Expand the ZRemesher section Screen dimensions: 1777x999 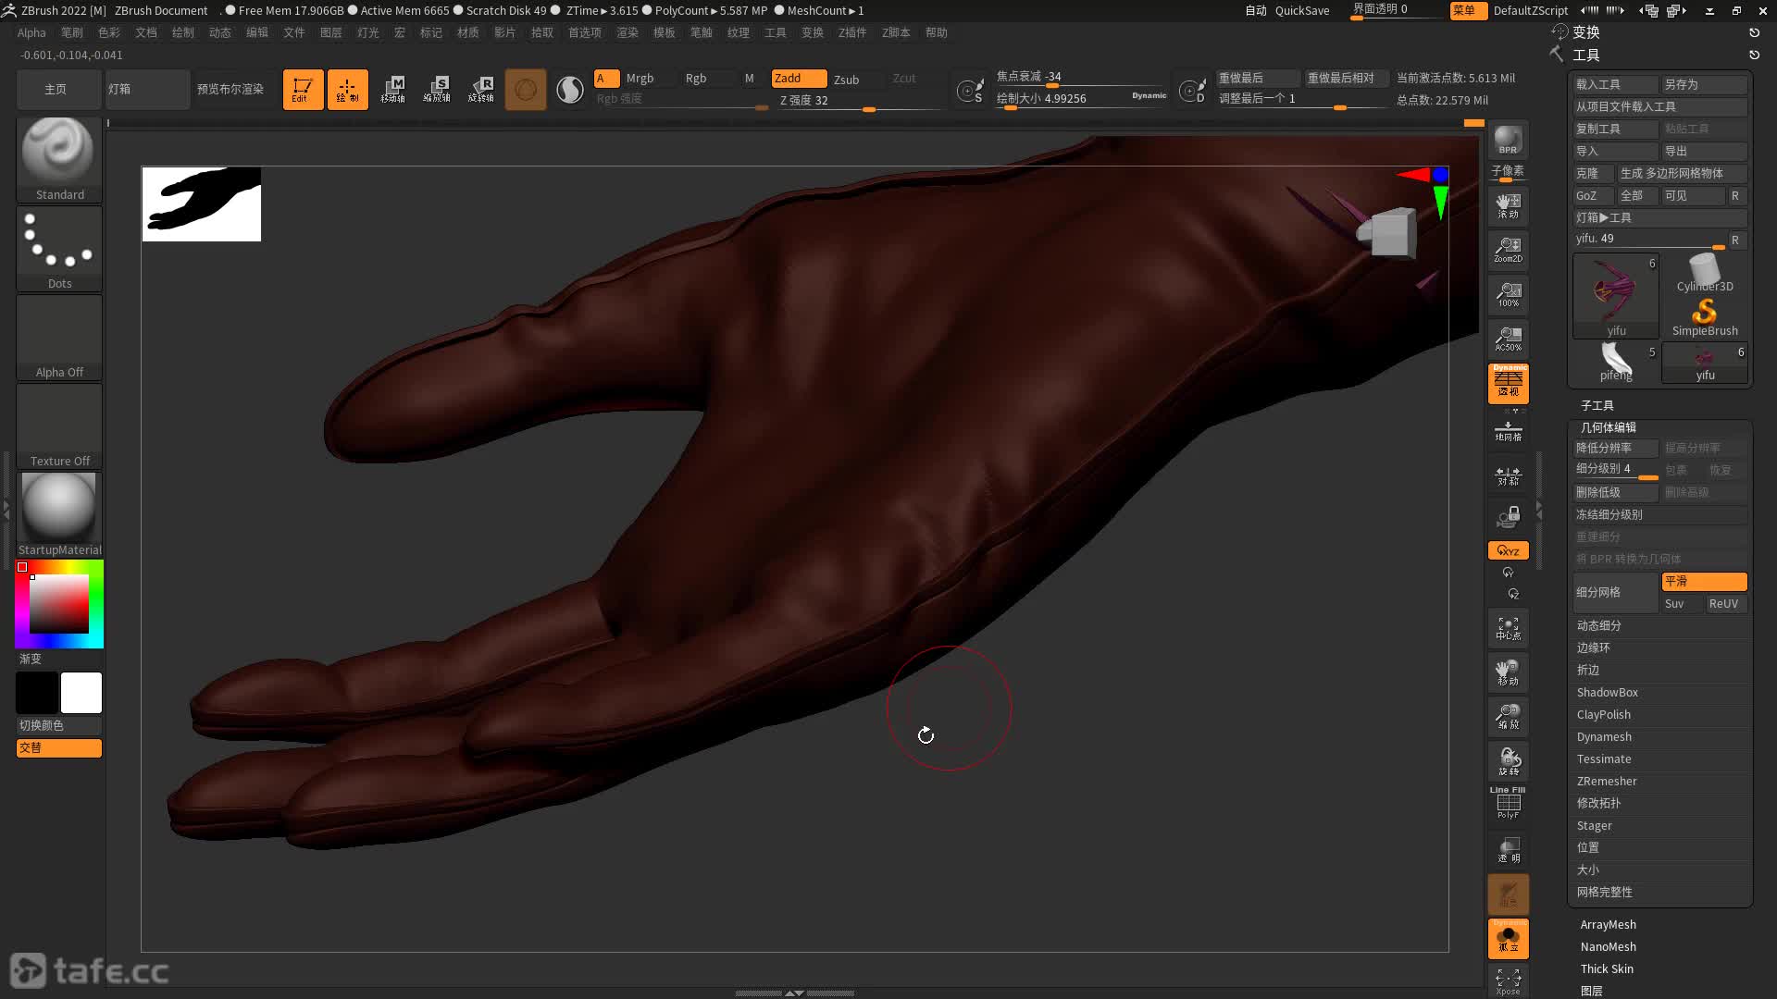coord(1606,782)
